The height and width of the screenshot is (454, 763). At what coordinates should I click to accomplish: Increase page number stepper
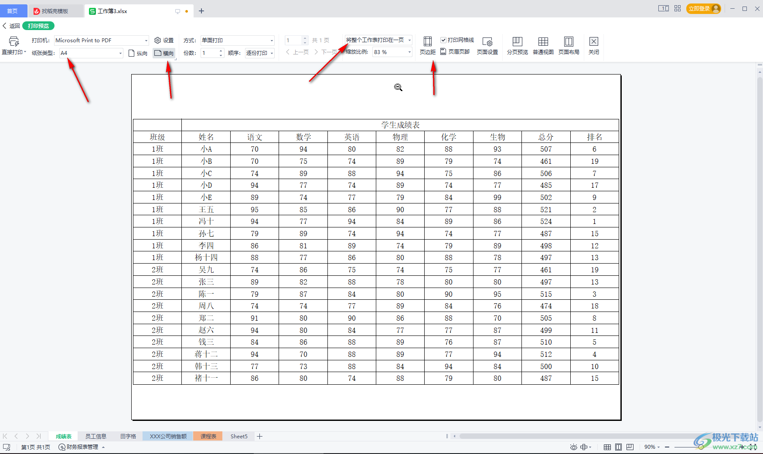click(305, 38)
